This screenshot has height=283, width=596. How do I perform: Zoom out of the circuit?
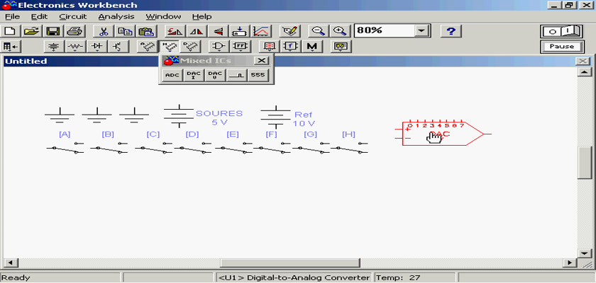[318, 30]
